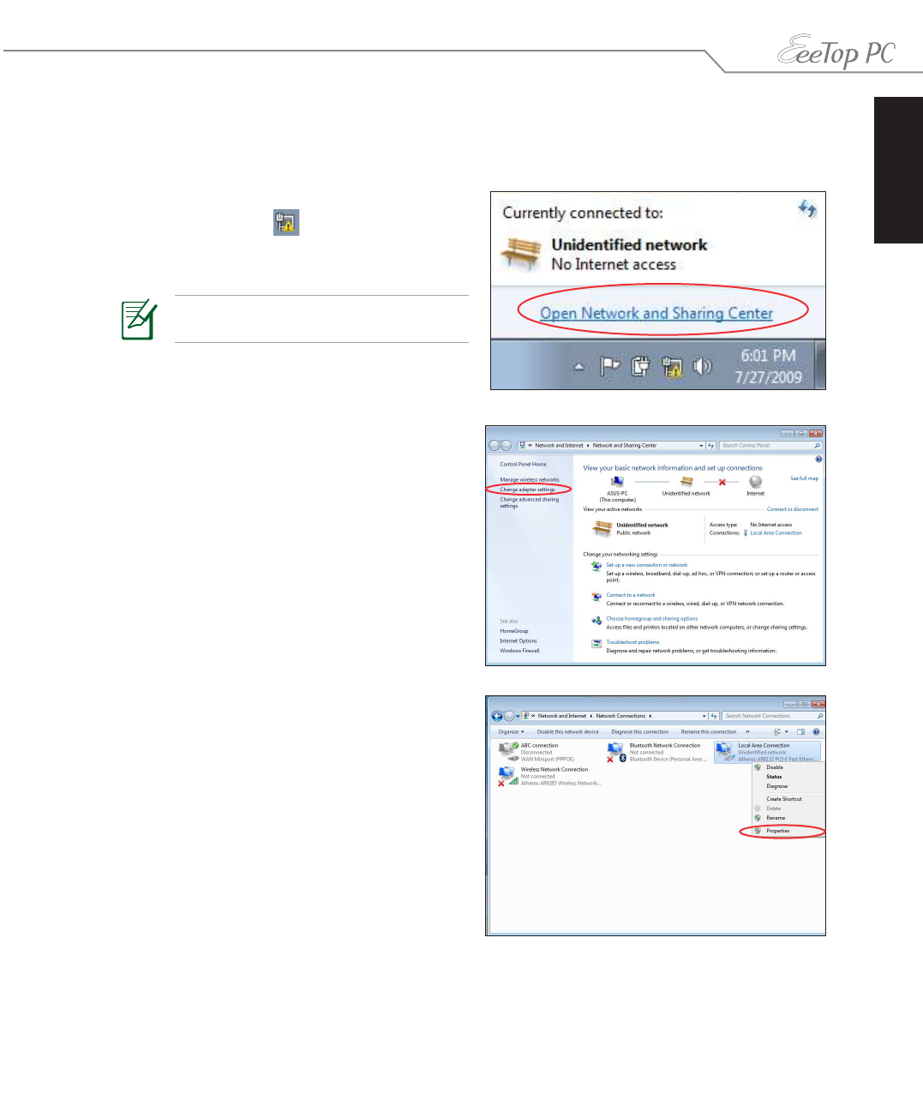
Task: Click the network tray icon with yellow warning
Action: 672,367
